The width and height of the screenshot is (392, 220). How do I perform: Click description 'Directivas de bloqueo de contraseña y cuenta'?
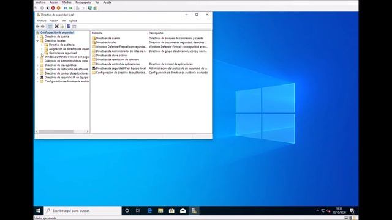[x=176, y=38]
